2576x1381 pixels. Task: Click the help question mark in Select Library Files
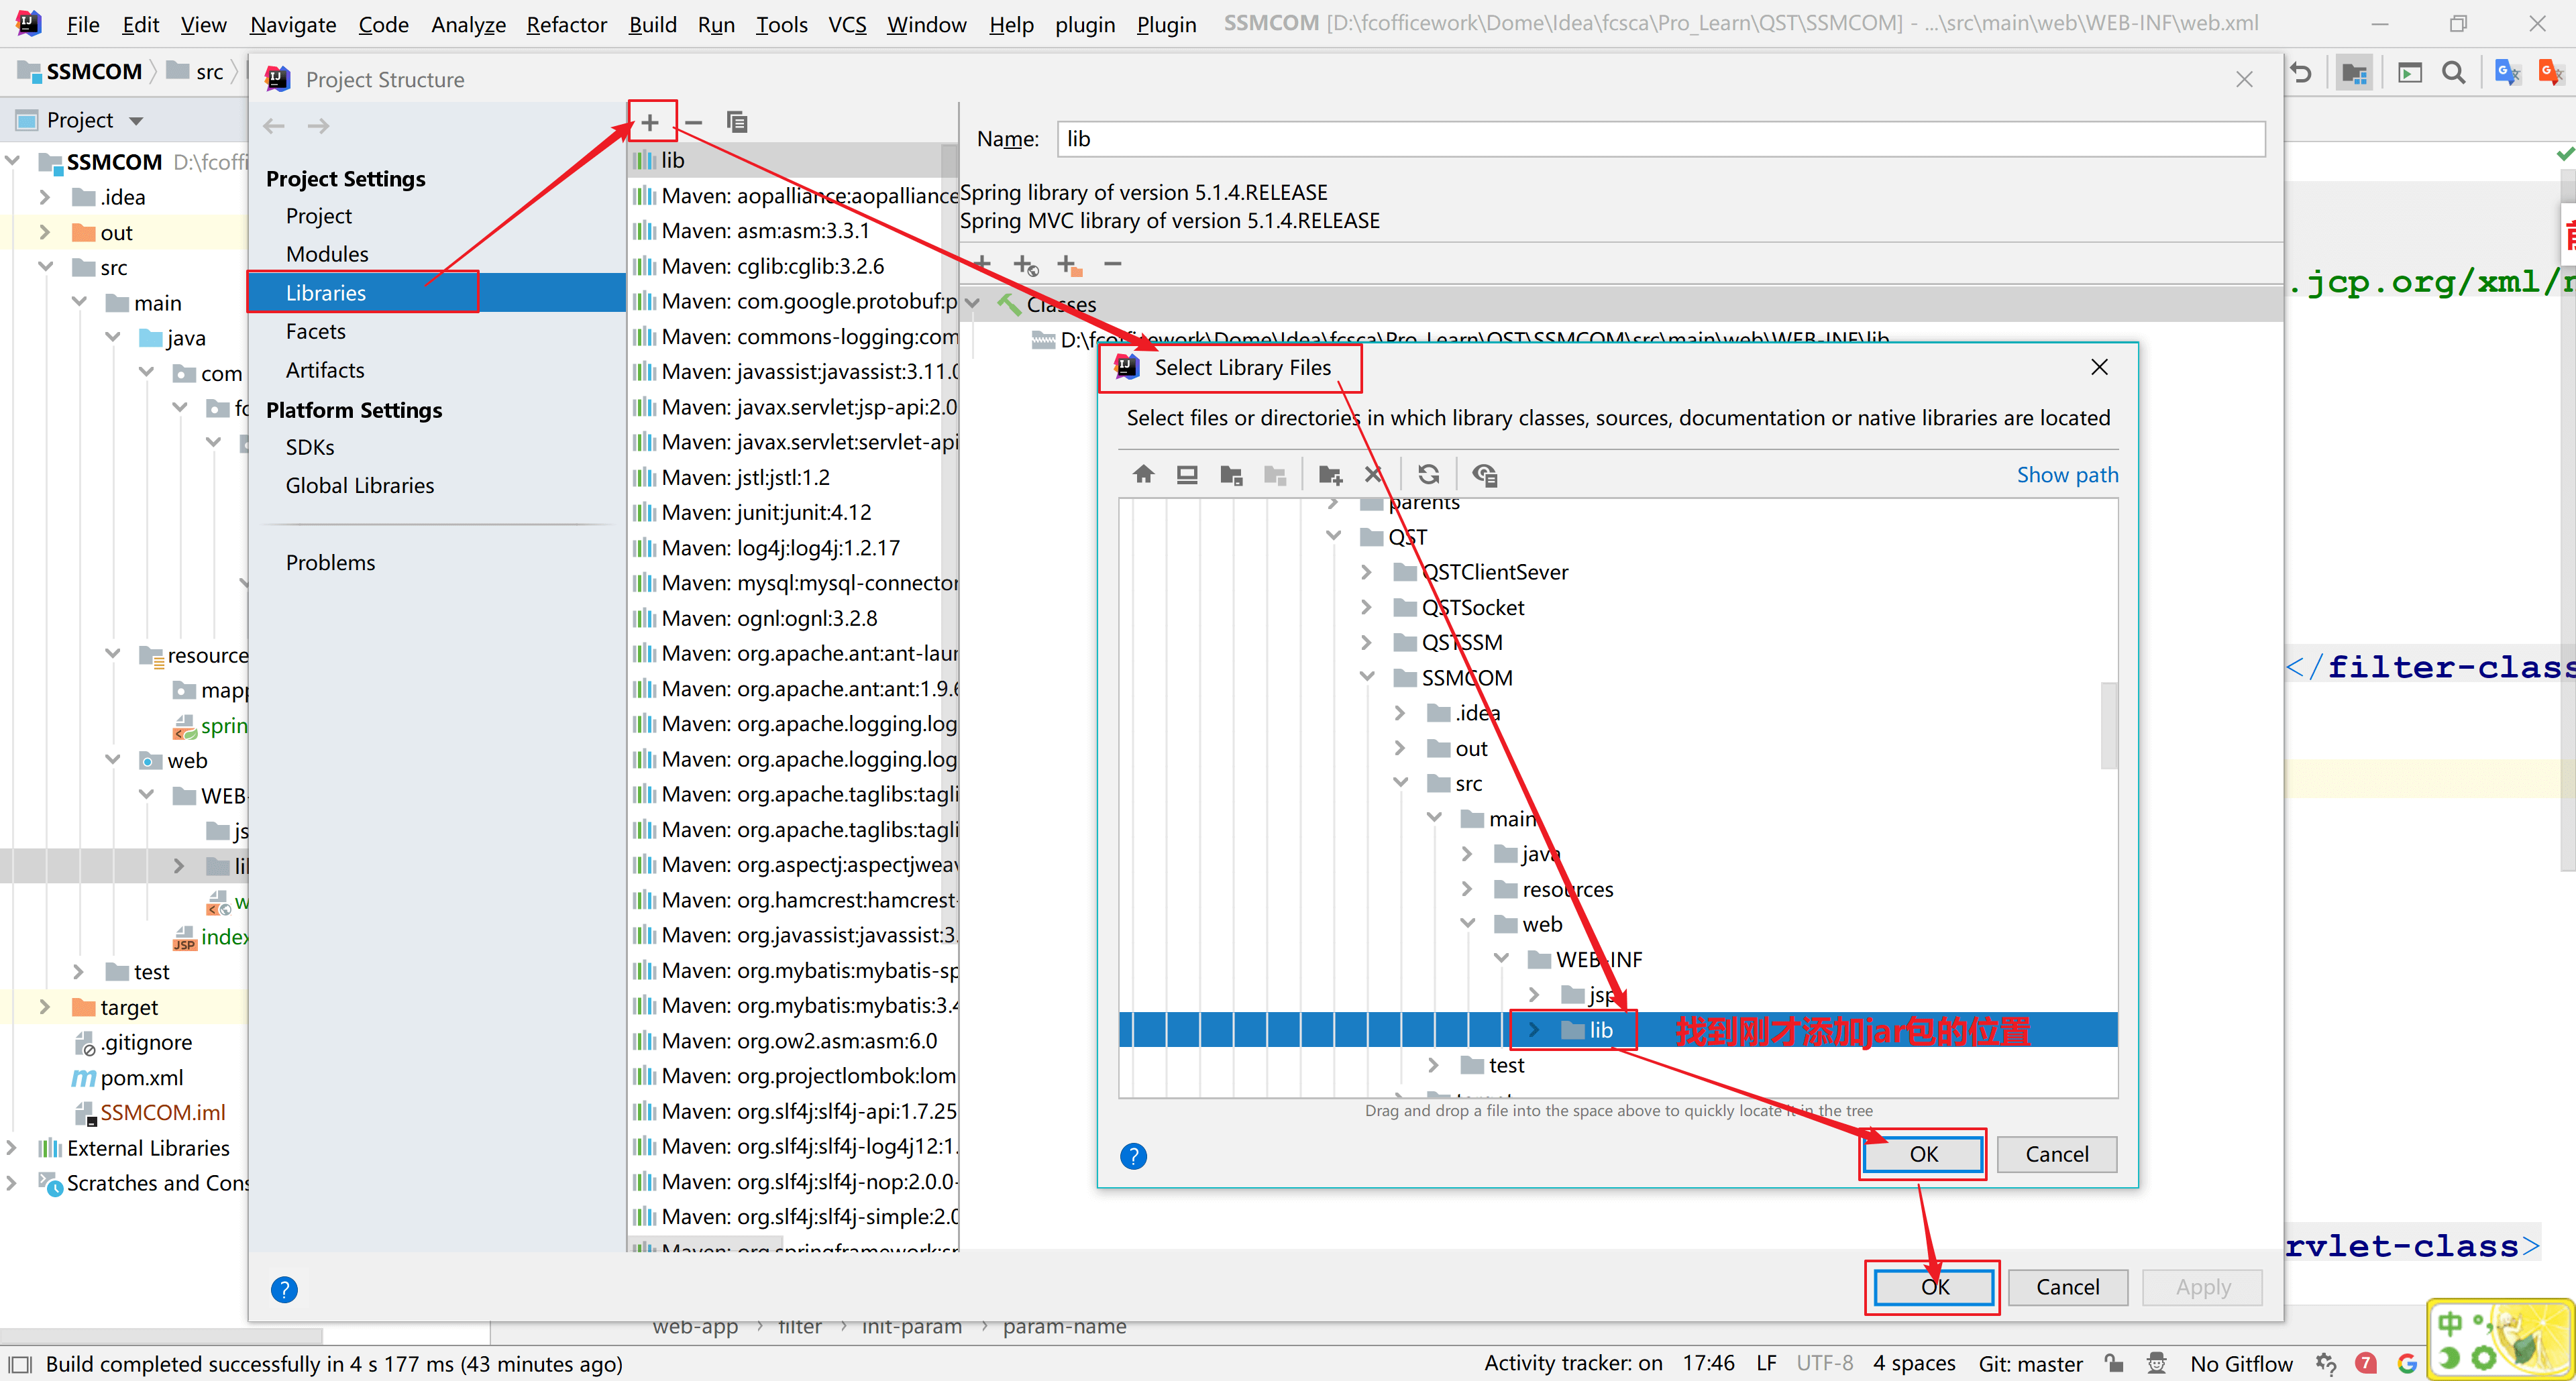tap(1133, 1157)
